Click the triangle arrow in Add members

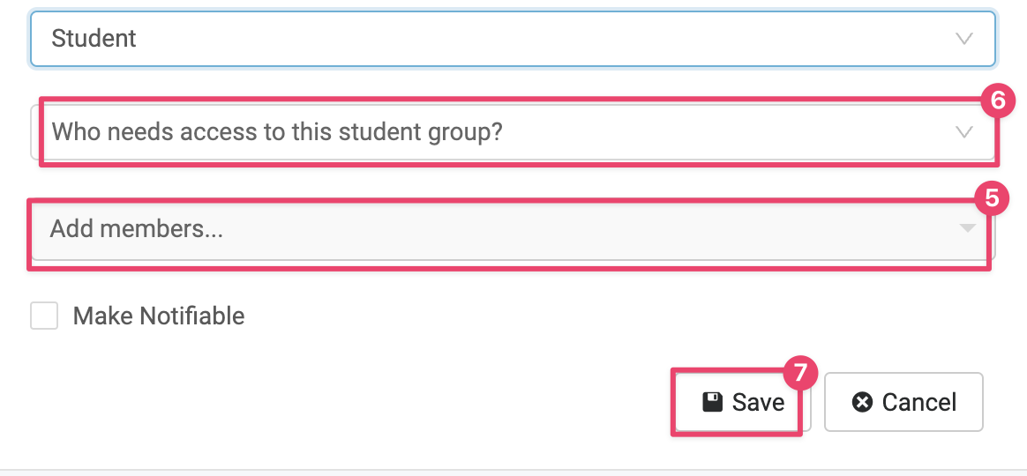point(967,228)
